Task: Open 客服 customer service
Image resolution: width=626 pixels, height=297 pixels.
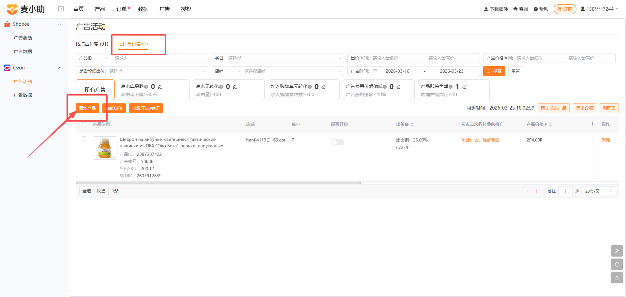Action: (521, 9)
